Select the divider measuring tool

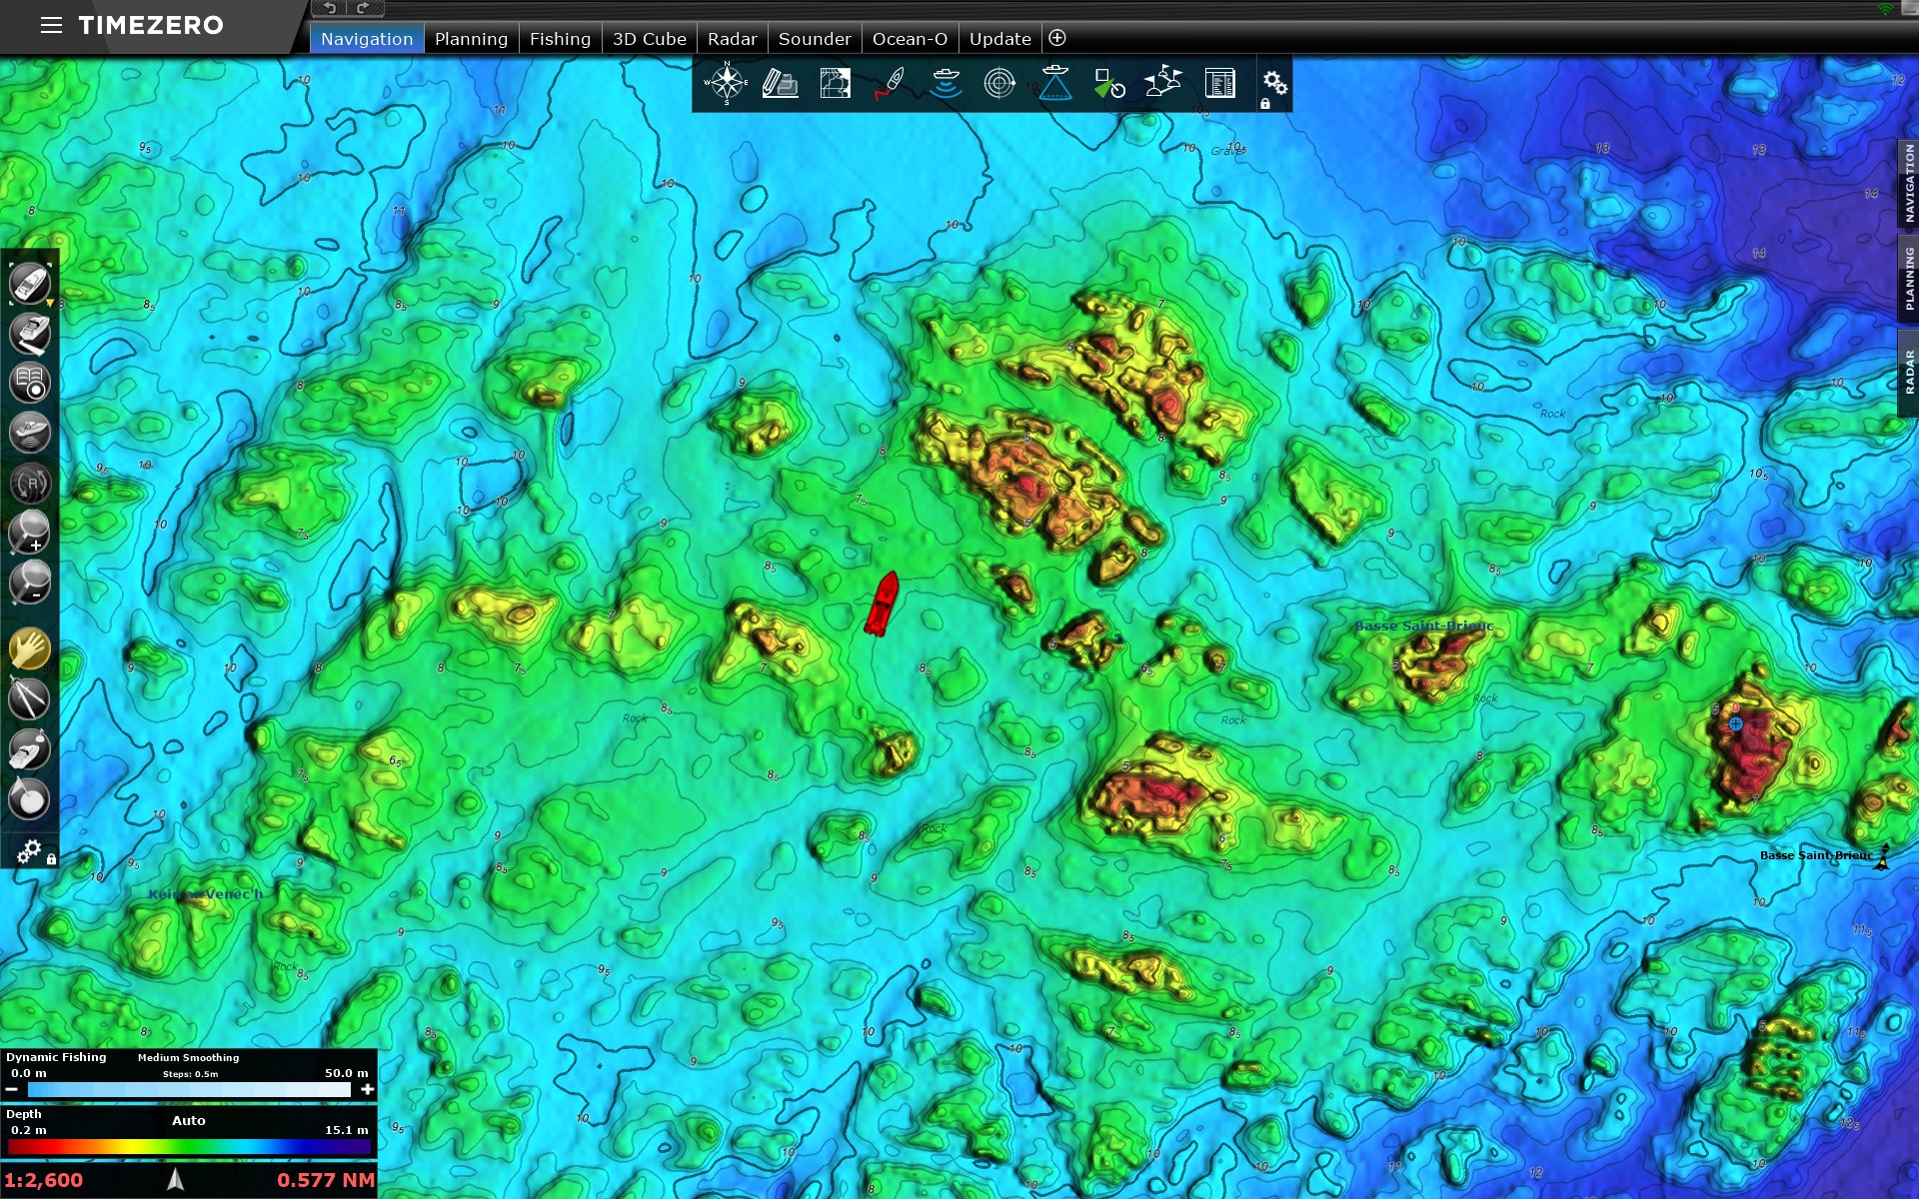click(x=29, y=698)
